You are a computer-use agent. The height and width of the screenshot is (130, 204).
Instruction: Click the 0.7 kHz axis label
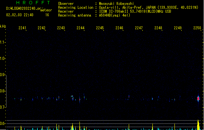pyautogui.click(x=3, y=107)
